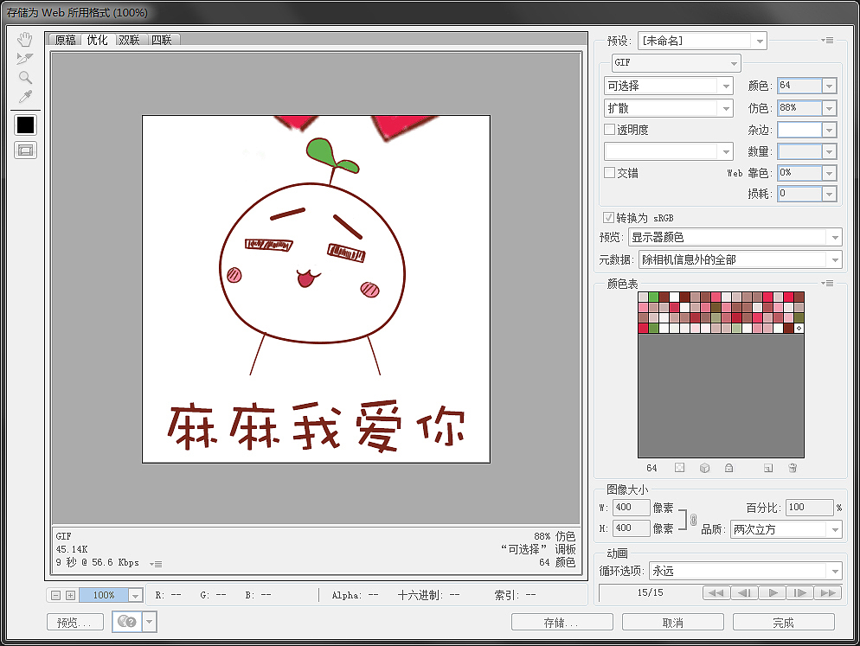Toggle slice visibility in the left toolbar
Viewport: 860px width, 646px height.
[x=25, y=150]
